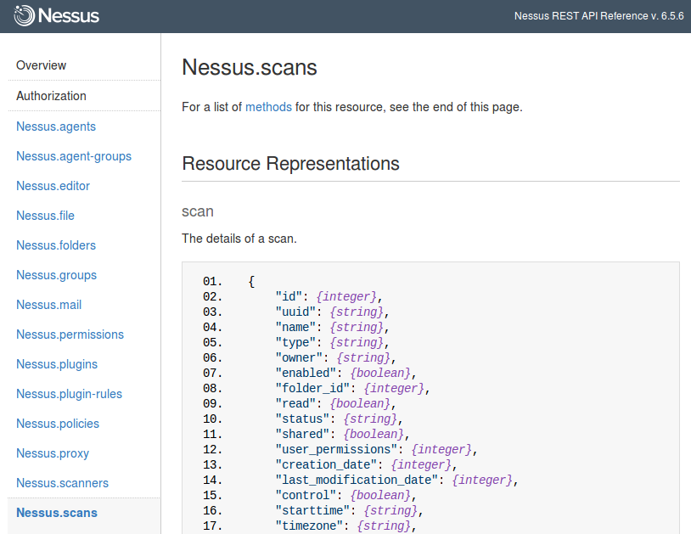Click the header text 'Nessus REST API Reference v. 6.5.6'
Image resolution: width=691 pixels, height=534 pixels.
pyautogui.click(x=599, y=16)
